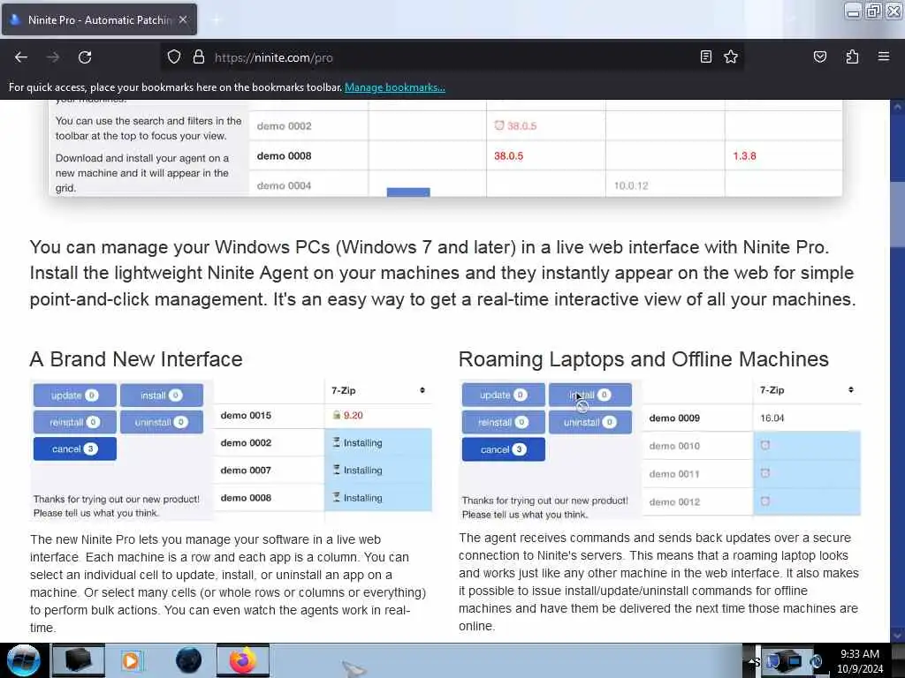
Task: Click the cancel 3 button in Brand New Interface image
Action: pos(75,449)
